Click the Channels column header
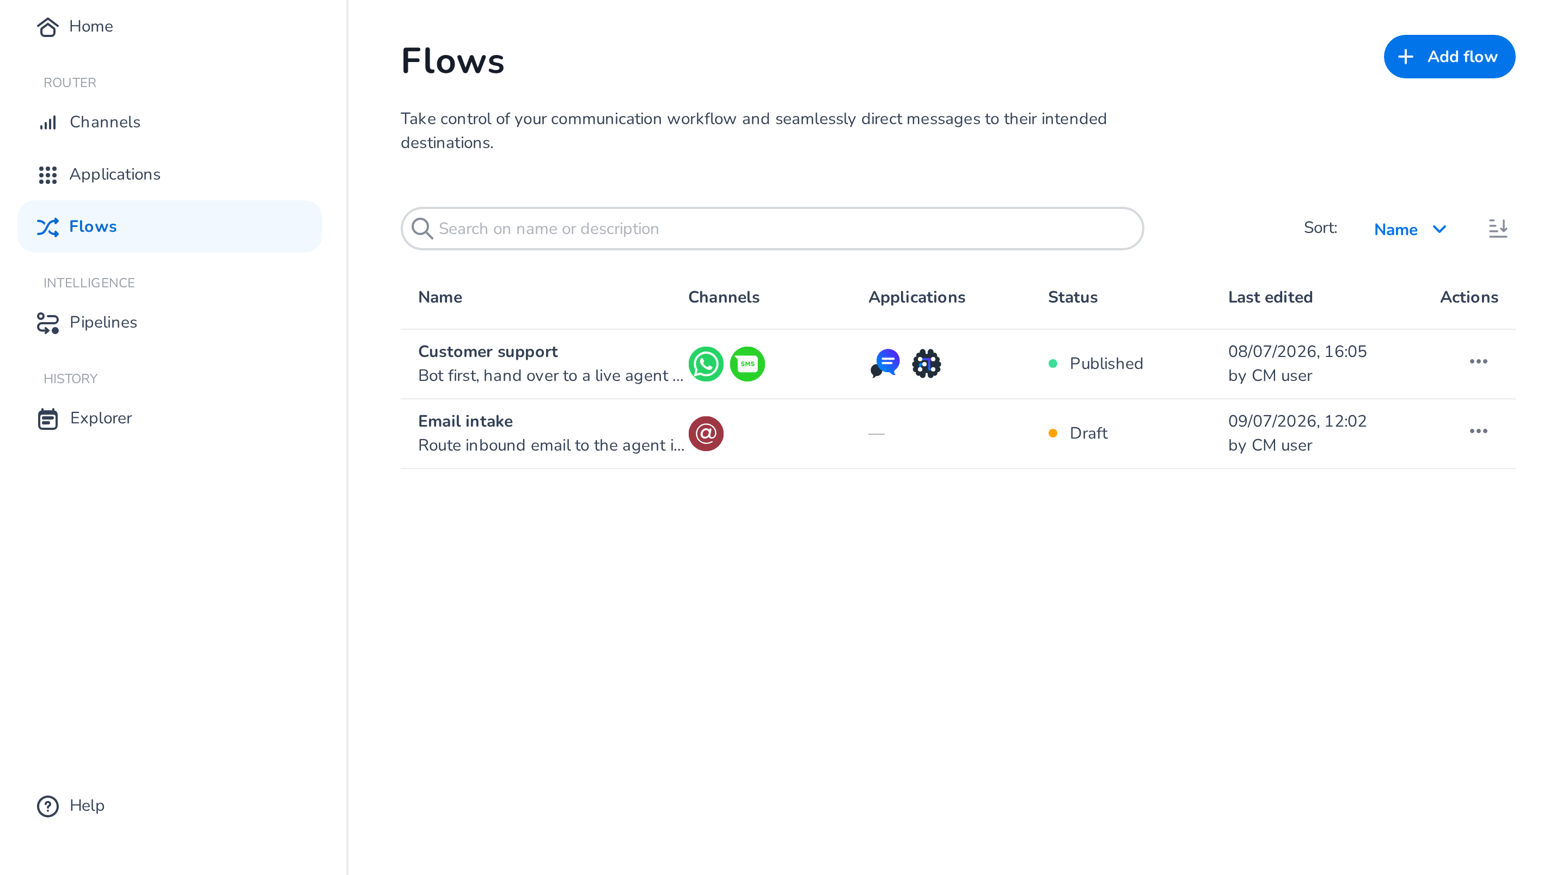 pyautogui.click(x=723, y=298)
